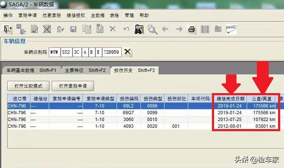Screen dimensions: 284x168
Task: Click the floppy disk save icon
Action: click(x=73, y=29)
